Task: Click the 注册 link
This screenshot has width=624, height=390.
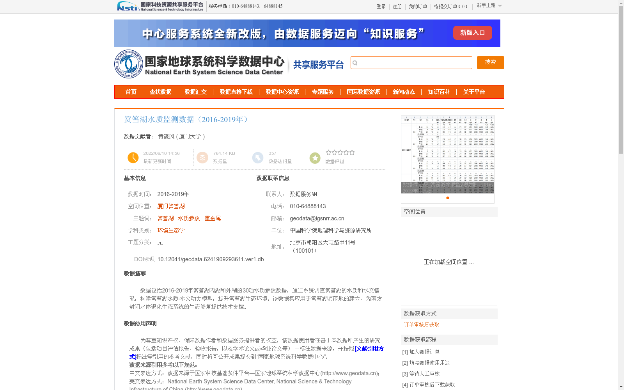Action: [397, 7]
